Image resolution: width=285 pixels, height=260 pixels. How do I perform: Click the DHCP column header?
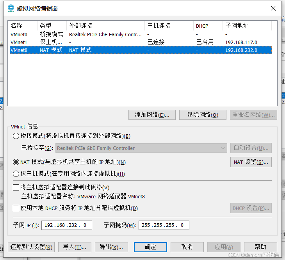click(208, 26)
